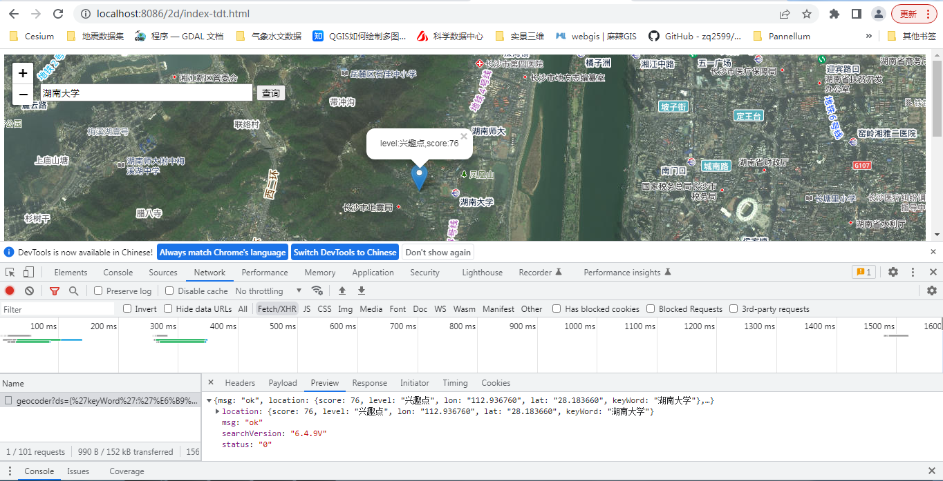This screenshot has width=943, height=481.
Task: Tick Blocked Requests checkbox
Action: pyautogui.click(x=651, y=308)
